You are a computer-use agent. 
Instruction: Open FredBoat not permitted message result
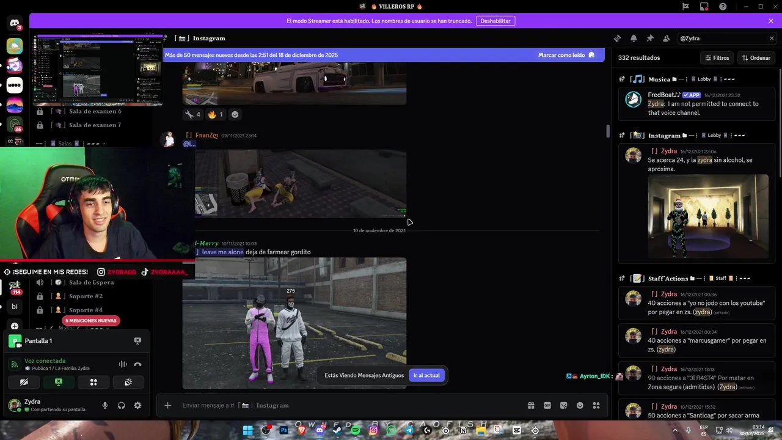(x=697, y=104)
